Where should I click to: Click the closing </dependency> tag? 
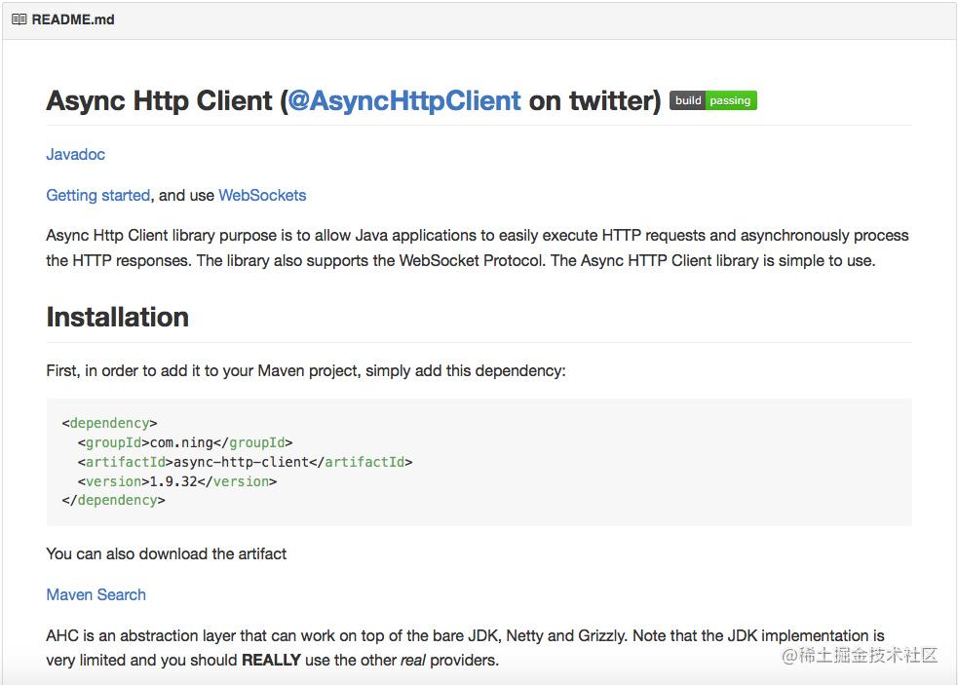(x=113, y=500)
